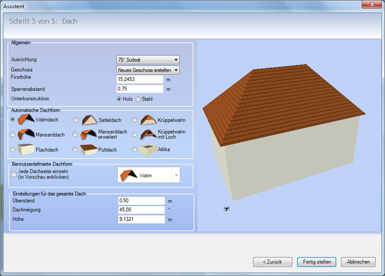
Task: Select the Attika radio button
Action: click(x=134, y=150)
